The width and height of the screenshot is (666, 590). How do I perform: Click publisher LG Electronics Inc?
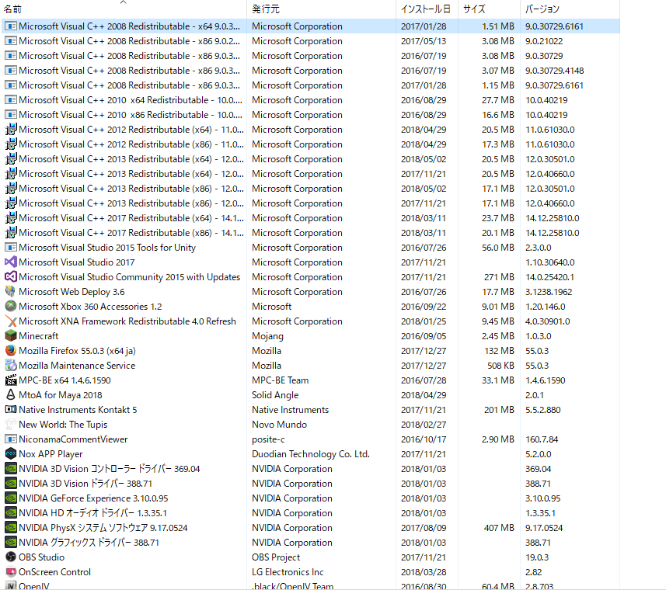tap(288, 572)
